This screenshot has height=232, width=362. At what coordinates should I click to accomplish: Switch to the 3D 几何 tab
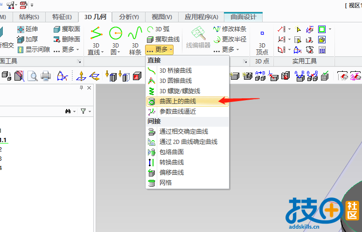[95, 17]
